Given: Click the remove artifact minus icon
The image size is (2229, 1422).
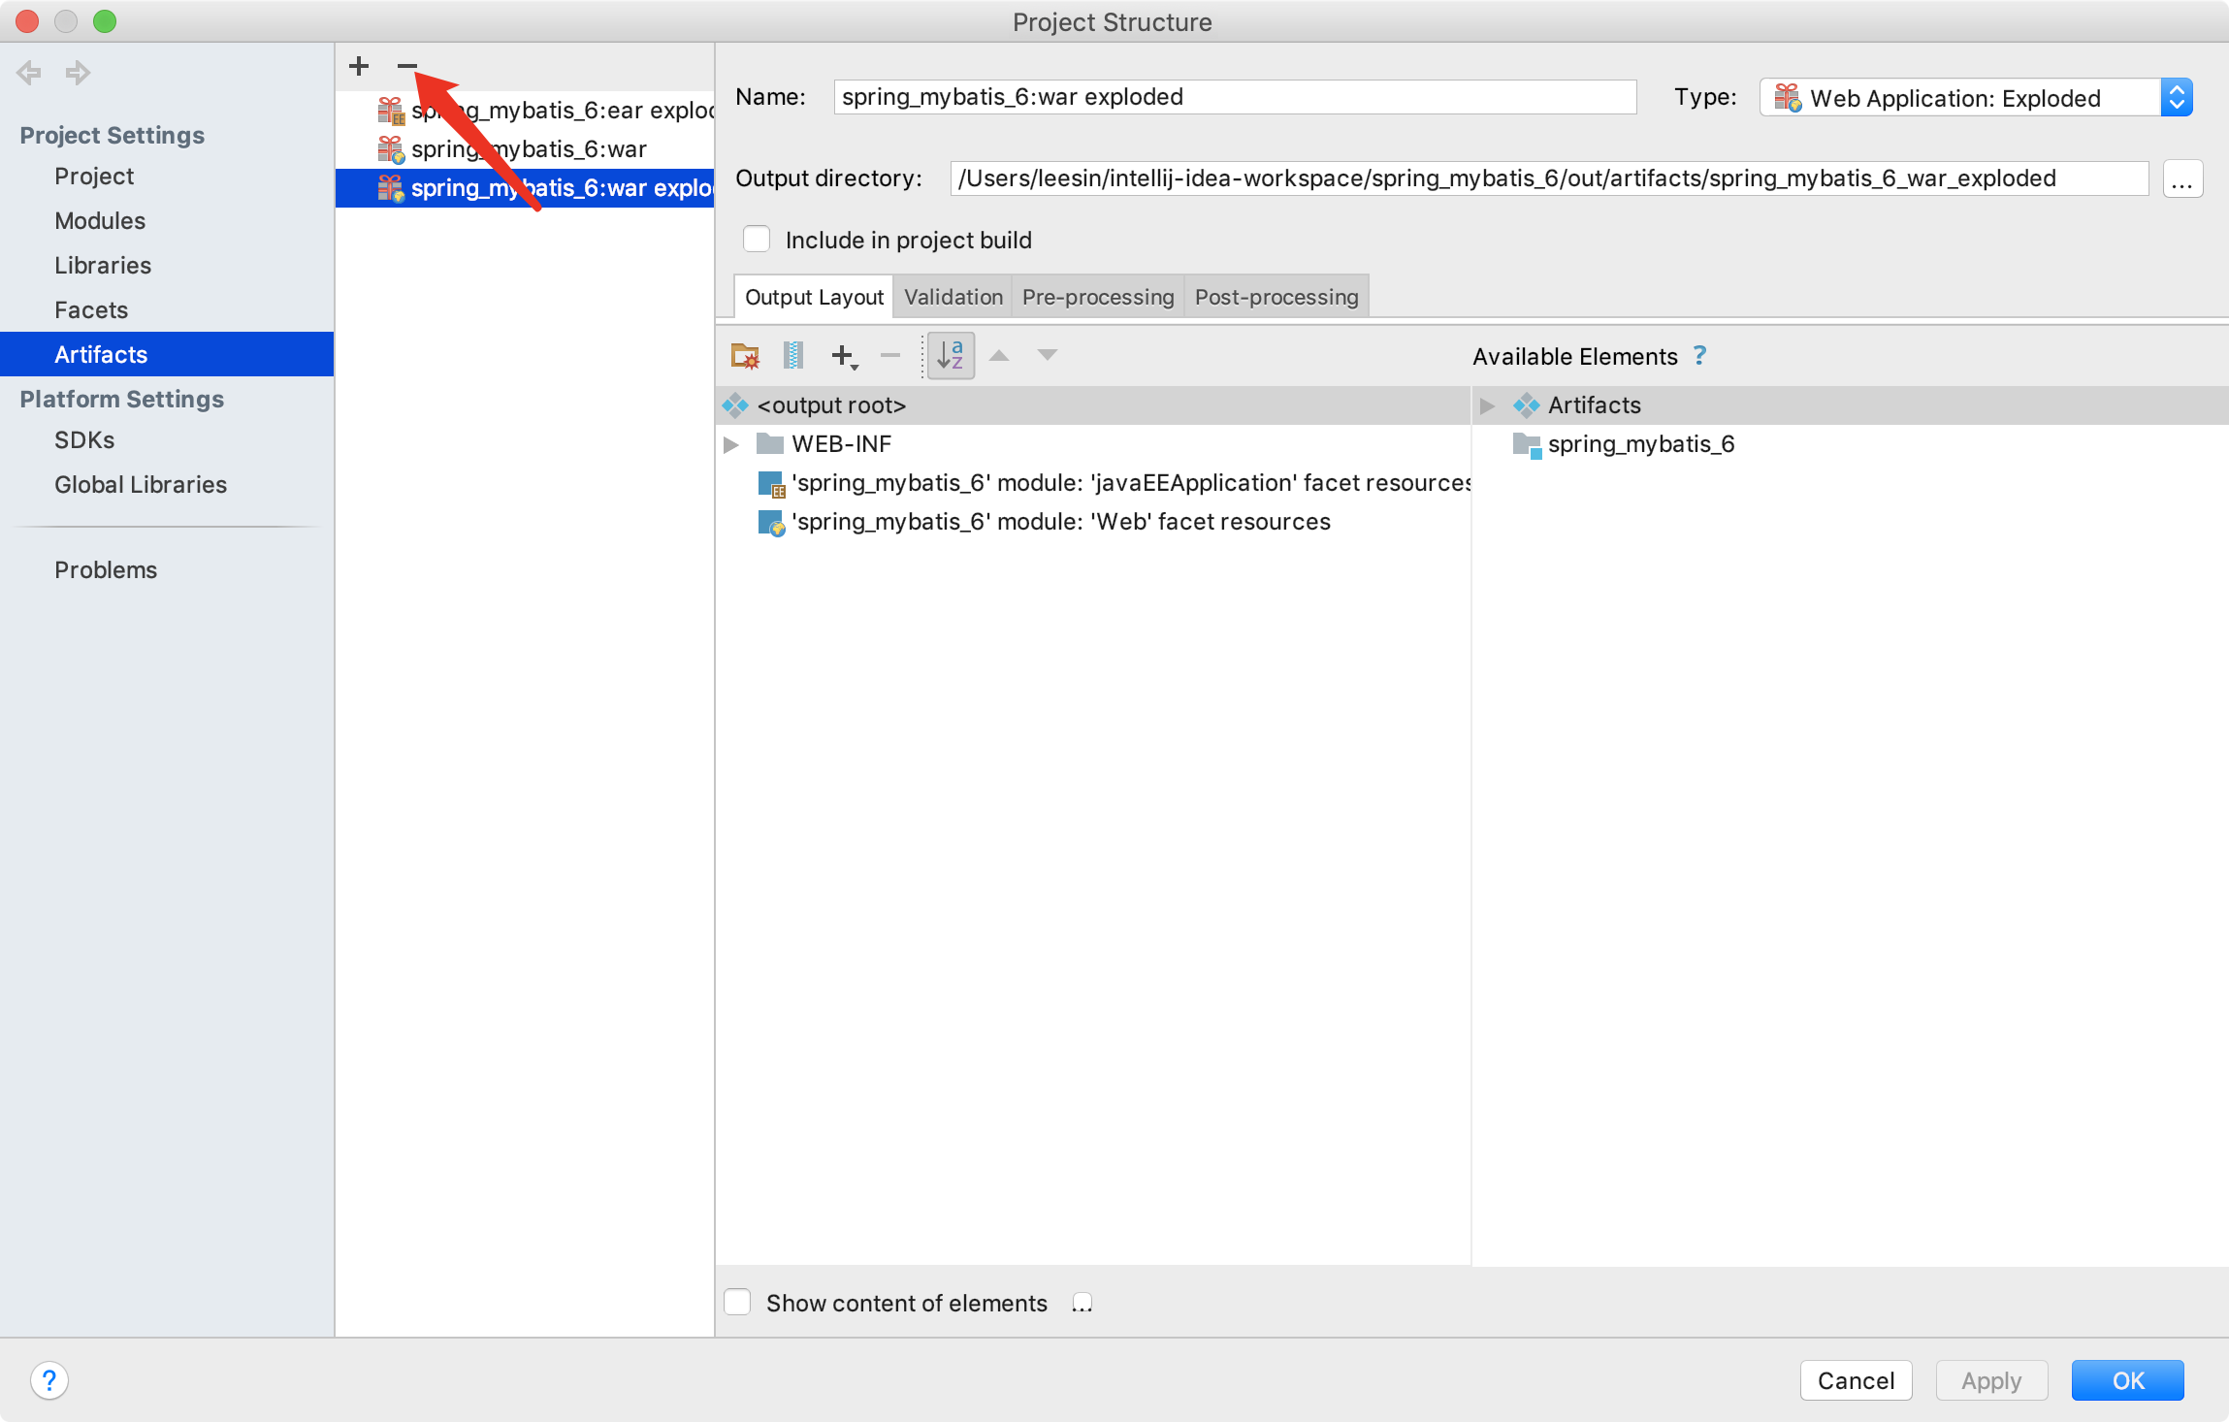Looking at the screenshot, I should (x=406, y=66).
